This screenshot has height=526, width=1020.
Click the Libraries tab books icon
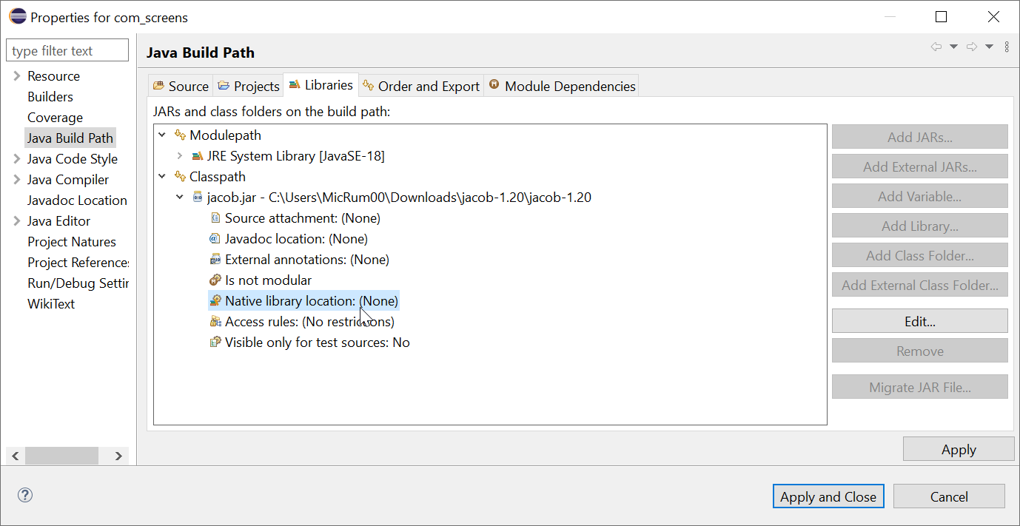(x=295, y=85)
